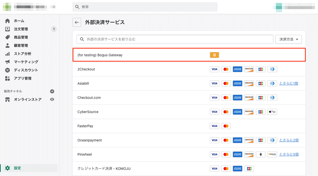Select ストア分析 in sidebar
Viewport: 318px width, 176px height.
[23, 54]
